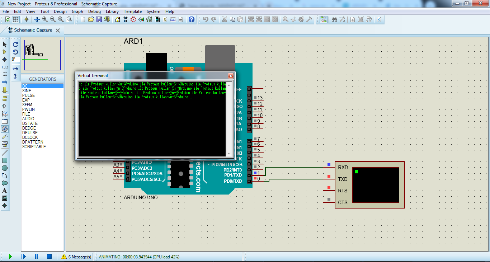Click the Zoom In magnifier icon

(x=45, y=19)
